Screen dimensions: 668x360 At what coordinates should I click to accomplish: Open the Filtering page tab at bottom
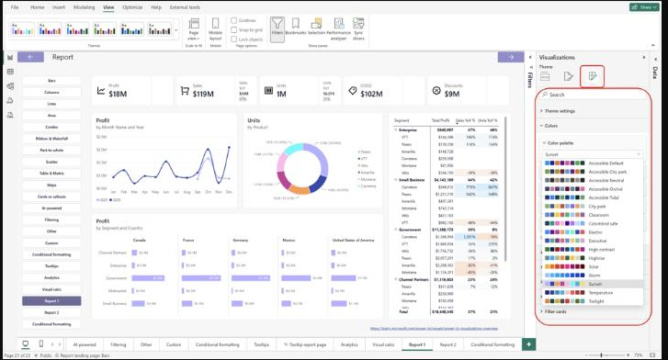118,344
